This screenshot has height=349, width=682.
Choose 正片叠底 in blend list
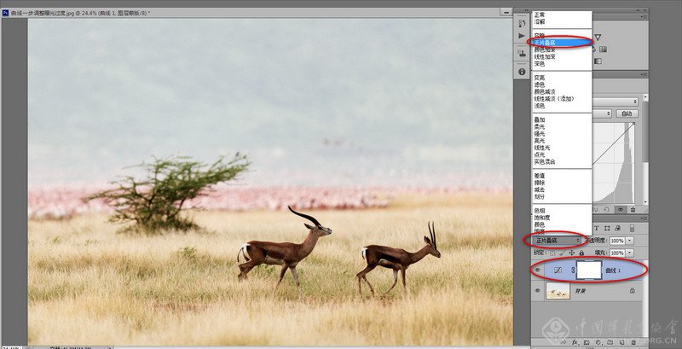562,42
